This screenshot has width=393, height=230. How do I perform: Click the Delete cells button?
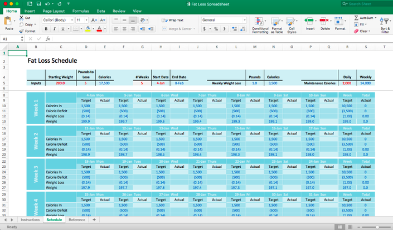(x=325, y=24)
